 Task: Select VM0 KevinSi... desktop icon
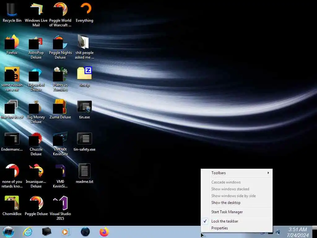[60, 176]
